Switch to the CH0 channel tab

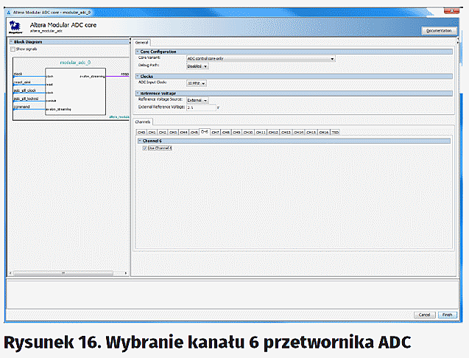pos(141,132)
